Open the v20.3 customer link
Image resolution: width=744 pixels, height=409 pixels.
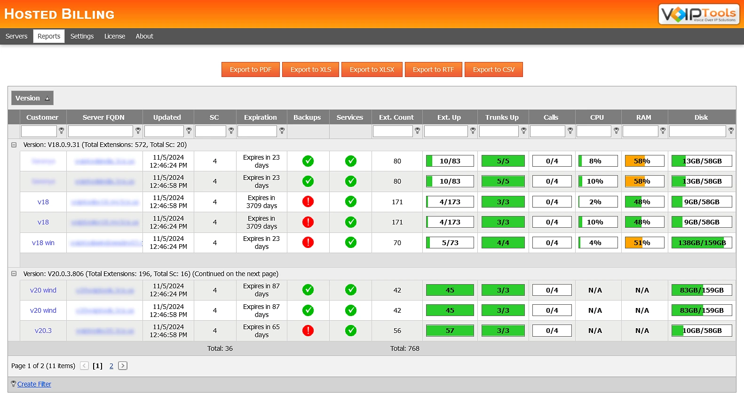tap(43, 331)
